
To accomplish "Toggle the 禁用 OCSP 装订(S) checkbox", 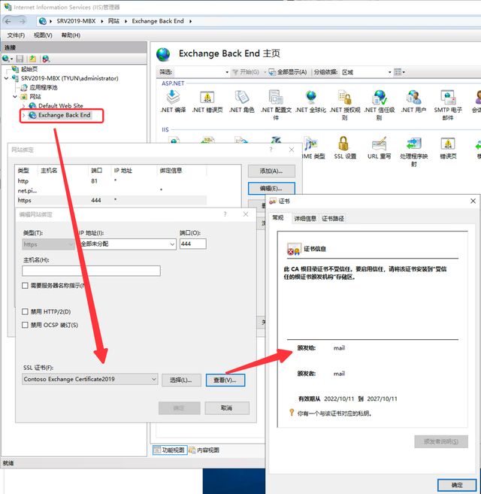I will 25,325.
